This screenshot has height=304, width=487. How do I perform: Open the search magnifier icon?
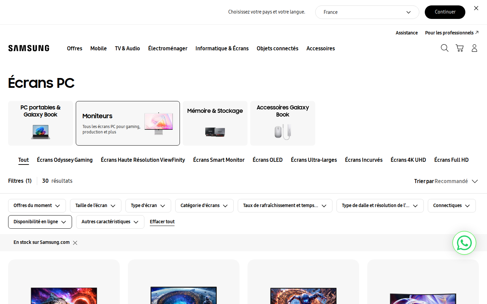tap(444, 48)
